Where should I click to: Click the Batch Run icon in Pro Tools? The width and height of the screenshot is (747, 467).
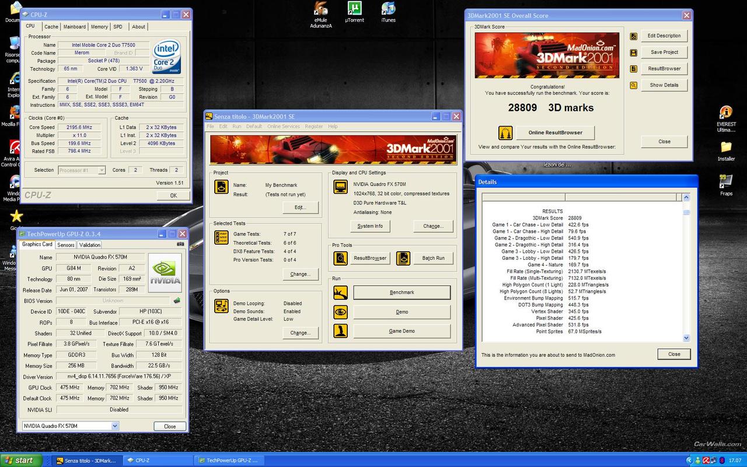[x=403, y=257]
